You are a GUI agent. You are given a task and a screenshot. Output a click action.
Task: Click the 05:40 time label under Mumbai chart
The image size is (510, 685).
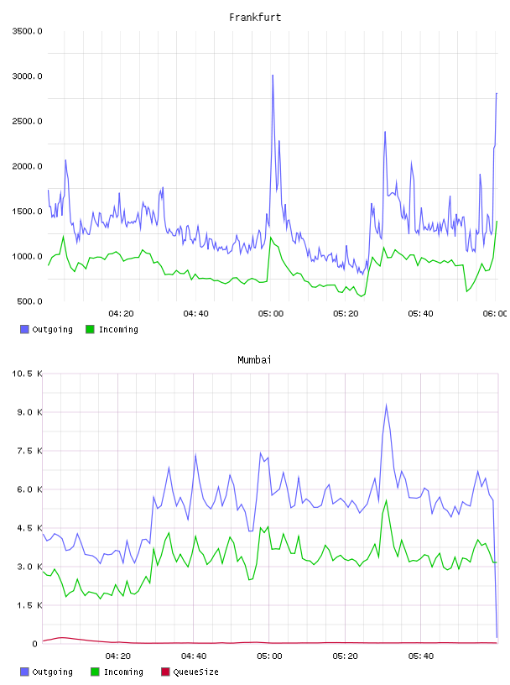[421, 656]
